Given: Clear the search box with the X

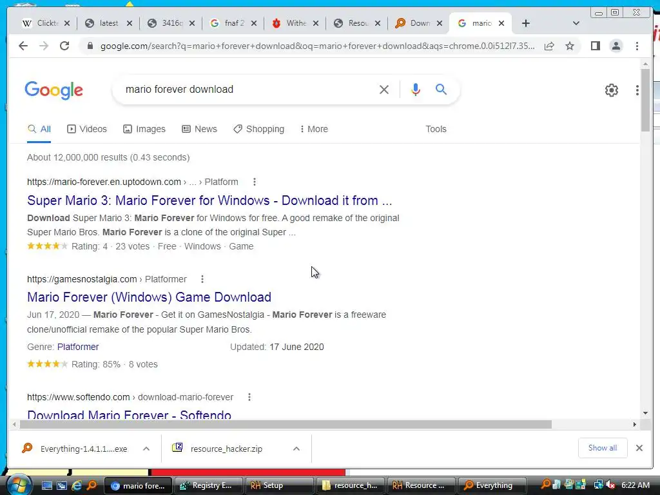Looking at the screenshot, I should 384,90.
